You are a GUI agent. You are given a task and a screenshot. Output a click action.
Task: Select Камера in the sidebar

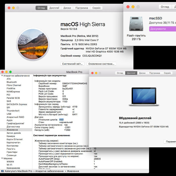click(11, 136)
